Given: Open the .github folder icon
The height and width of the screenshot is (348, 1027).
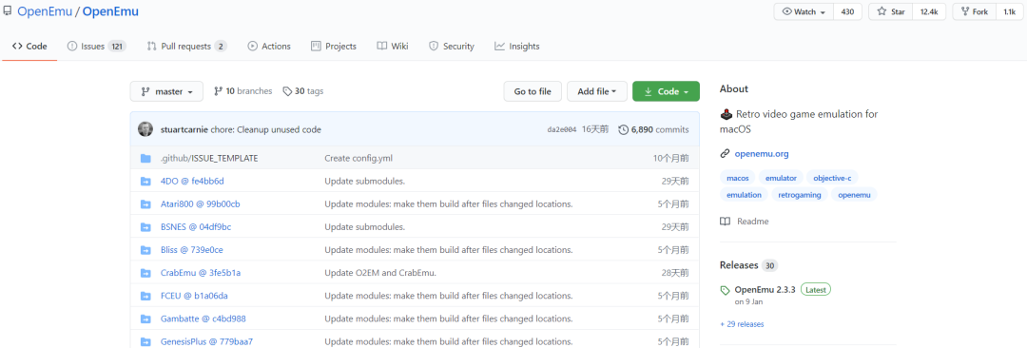Looking at the screenshot, I should (145, 159).
